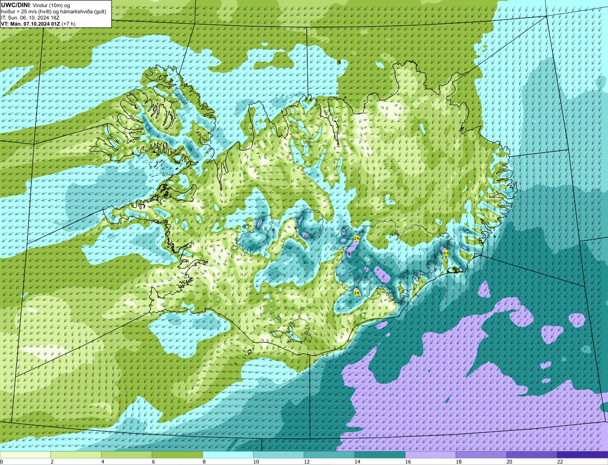Screen dimensions: 608x465
Task: Click the 0–2 m/s palest legend swatch
Action: click(25, 455)
